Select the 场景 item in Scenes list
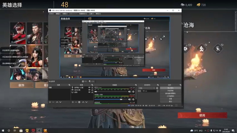The height and width of the screenshot is (133, 237). click(x=59, y=87)
